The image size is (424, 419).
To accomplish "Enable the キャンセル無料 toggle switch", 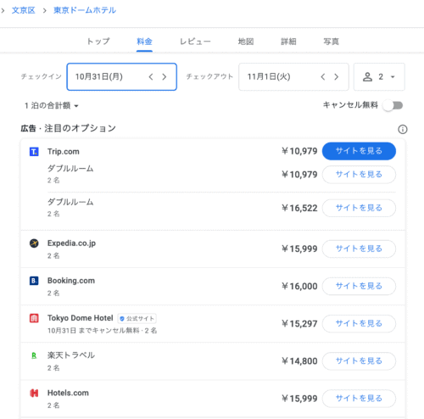I will click(393, 106).
